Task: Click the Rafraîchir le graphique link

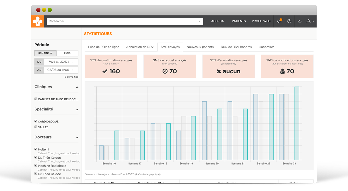Action: [x=148, y=174]
